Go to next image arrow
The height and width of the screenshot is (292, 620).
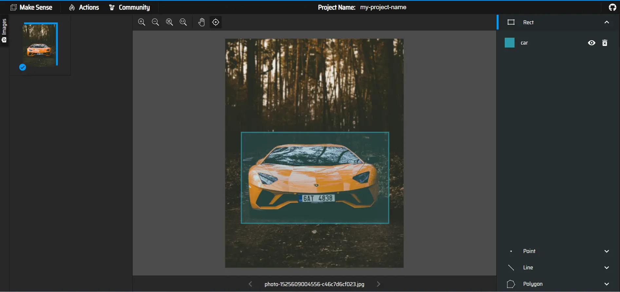[379, 284]
